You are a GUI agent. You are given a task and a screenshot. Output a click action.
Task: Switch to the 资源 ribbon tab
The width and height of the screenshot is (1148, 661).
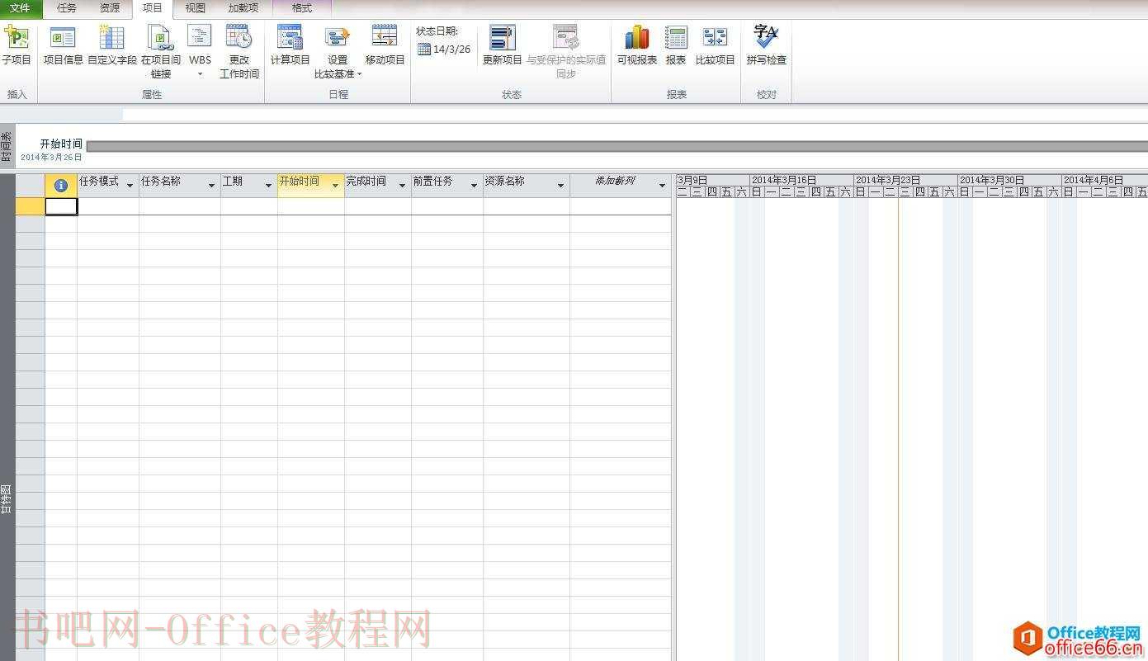pos(110,8)
